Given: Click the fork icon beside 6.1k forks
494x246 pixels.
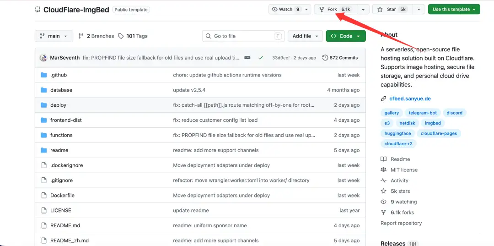Looking at the screenshot, I should (x=383, y=213).
